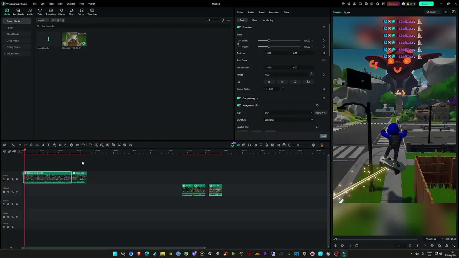Open the Edit menu
Viewport: 459px width, 258px height.
(42, 4)
